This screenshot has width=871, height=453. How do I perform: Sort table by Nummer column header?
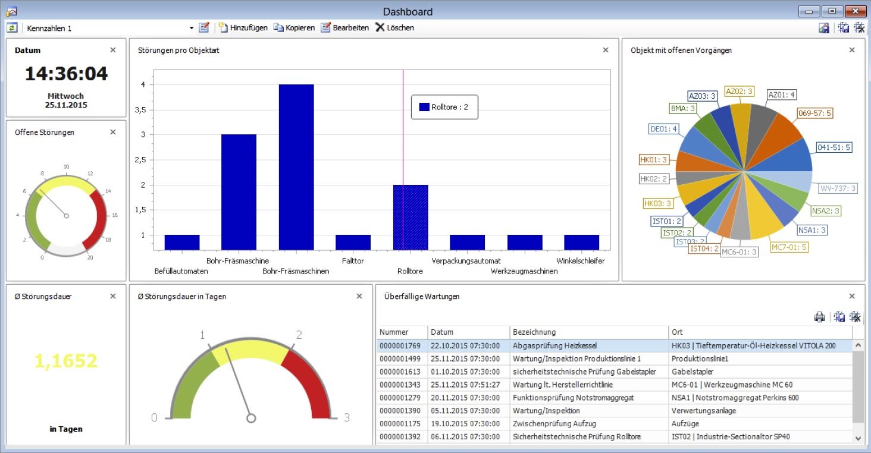402,332
